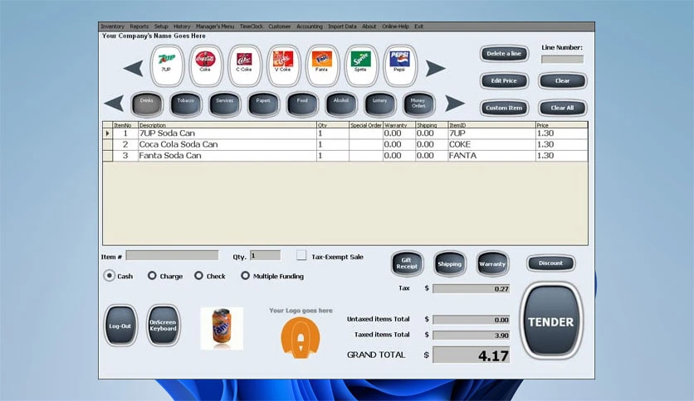Click the Custom Item button
Image resolution: width=694 pixels, height=401 pixels.
(504, 108)
